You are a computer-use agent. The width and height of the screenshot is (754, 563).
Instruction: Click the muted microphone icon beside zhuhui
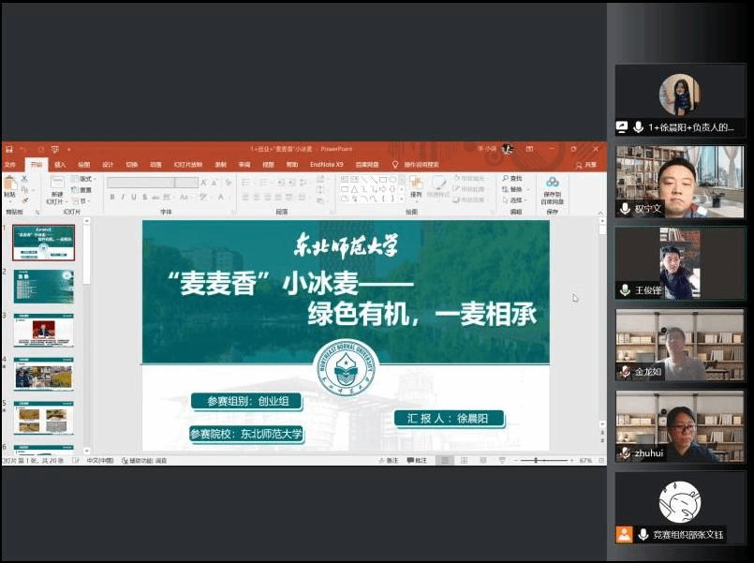625,453
